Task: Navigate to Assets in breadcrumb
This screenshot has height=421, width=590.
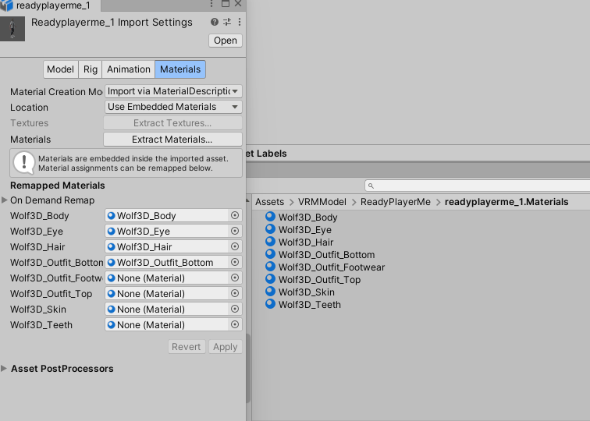Action: click(x=269, y=202)
